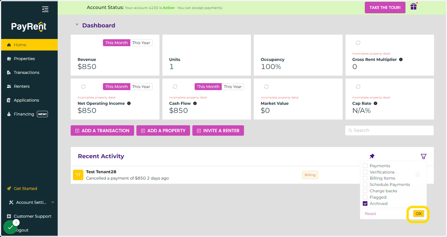Image resolution: width=447 pixels, height=237 pixels.
Task: Open the gift box rewards icon
Action: click(x=413, y=7)
